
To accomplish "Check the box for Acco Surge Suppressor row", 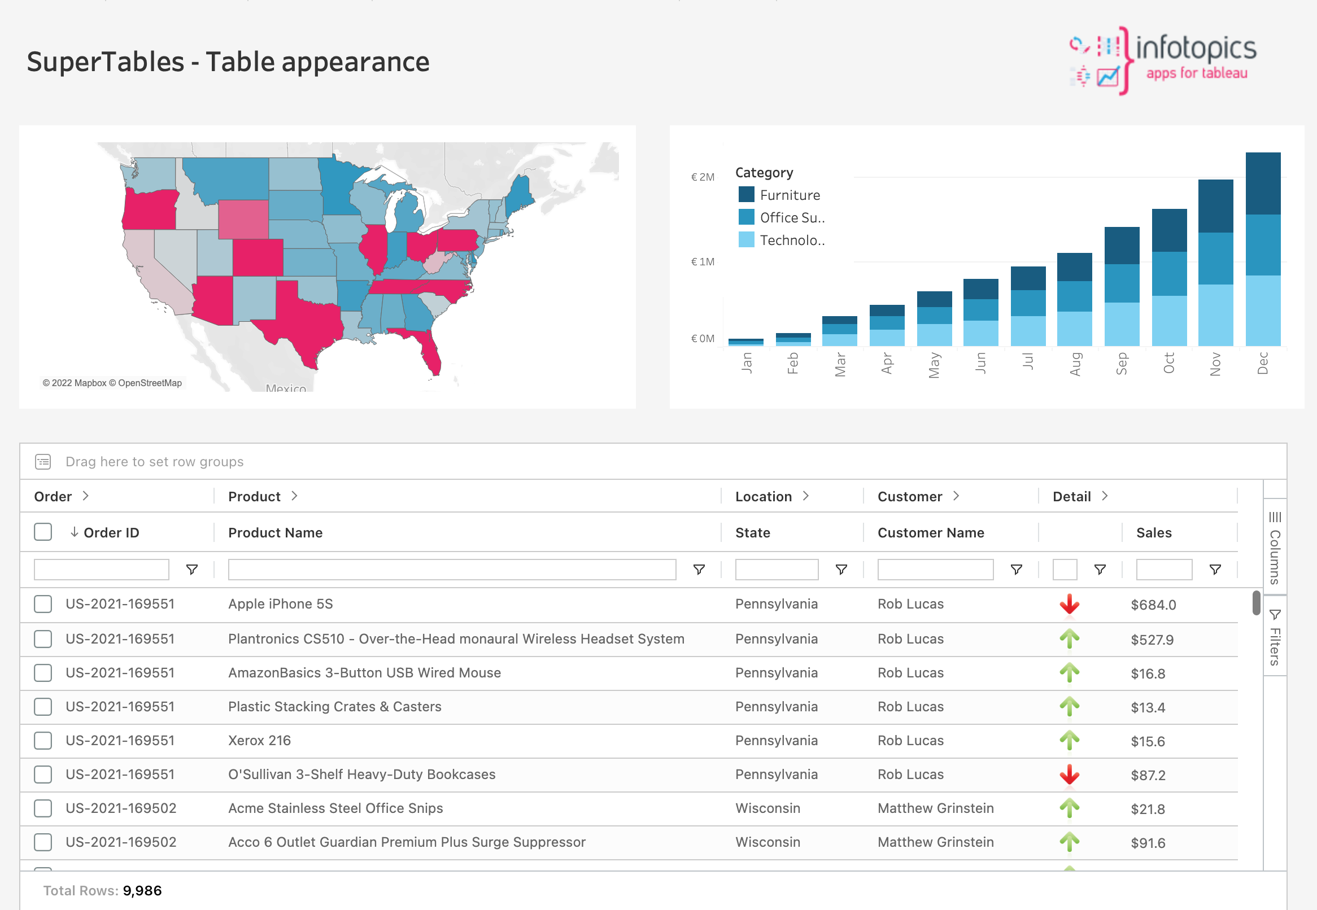I will pyautogui.click(x=43, y=842).
